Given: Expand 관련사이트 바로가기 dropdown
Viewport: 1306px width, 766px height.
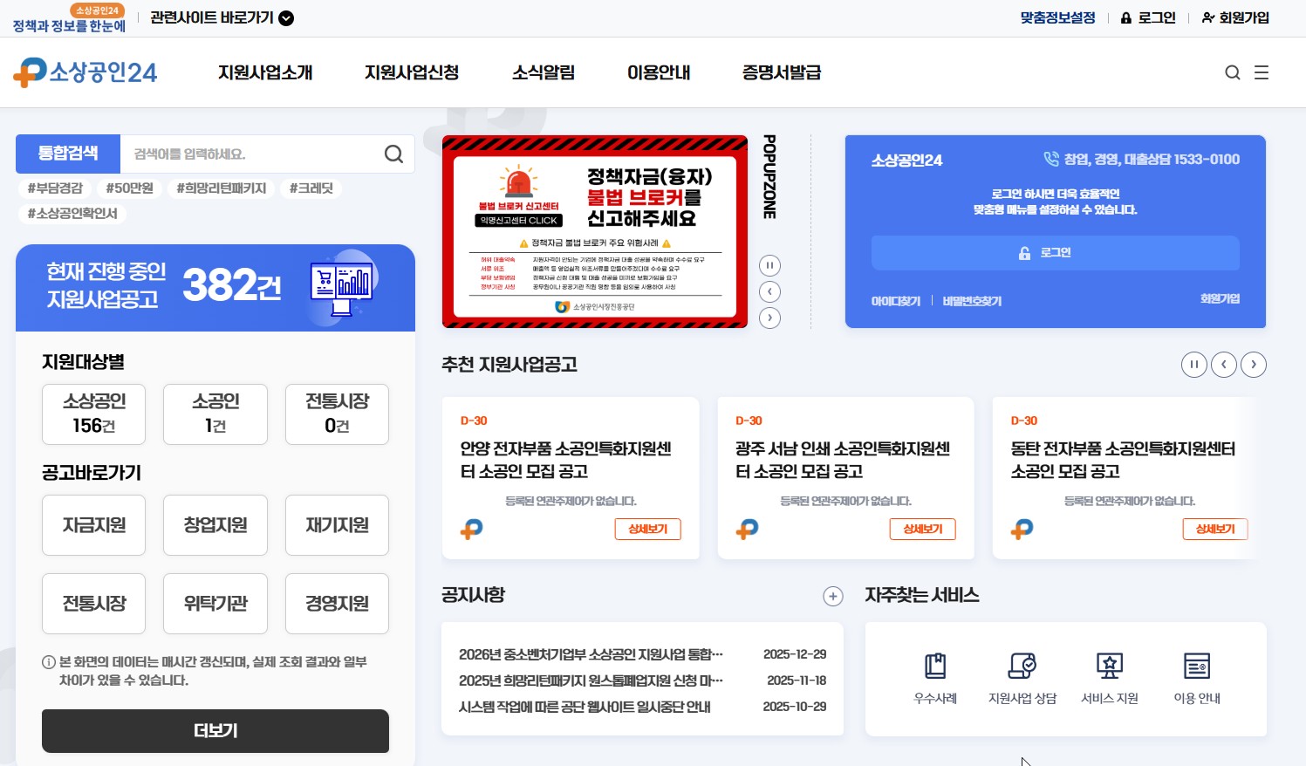Looking at the screenshot, I should [x=222, y=17].
